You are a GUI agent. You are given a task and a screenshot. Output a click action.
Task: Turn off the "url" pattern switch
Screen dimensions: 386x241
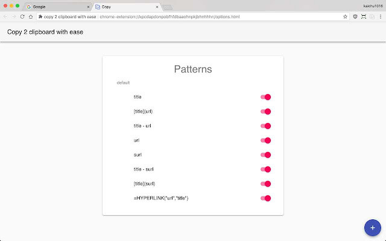[x=265, y=140]
